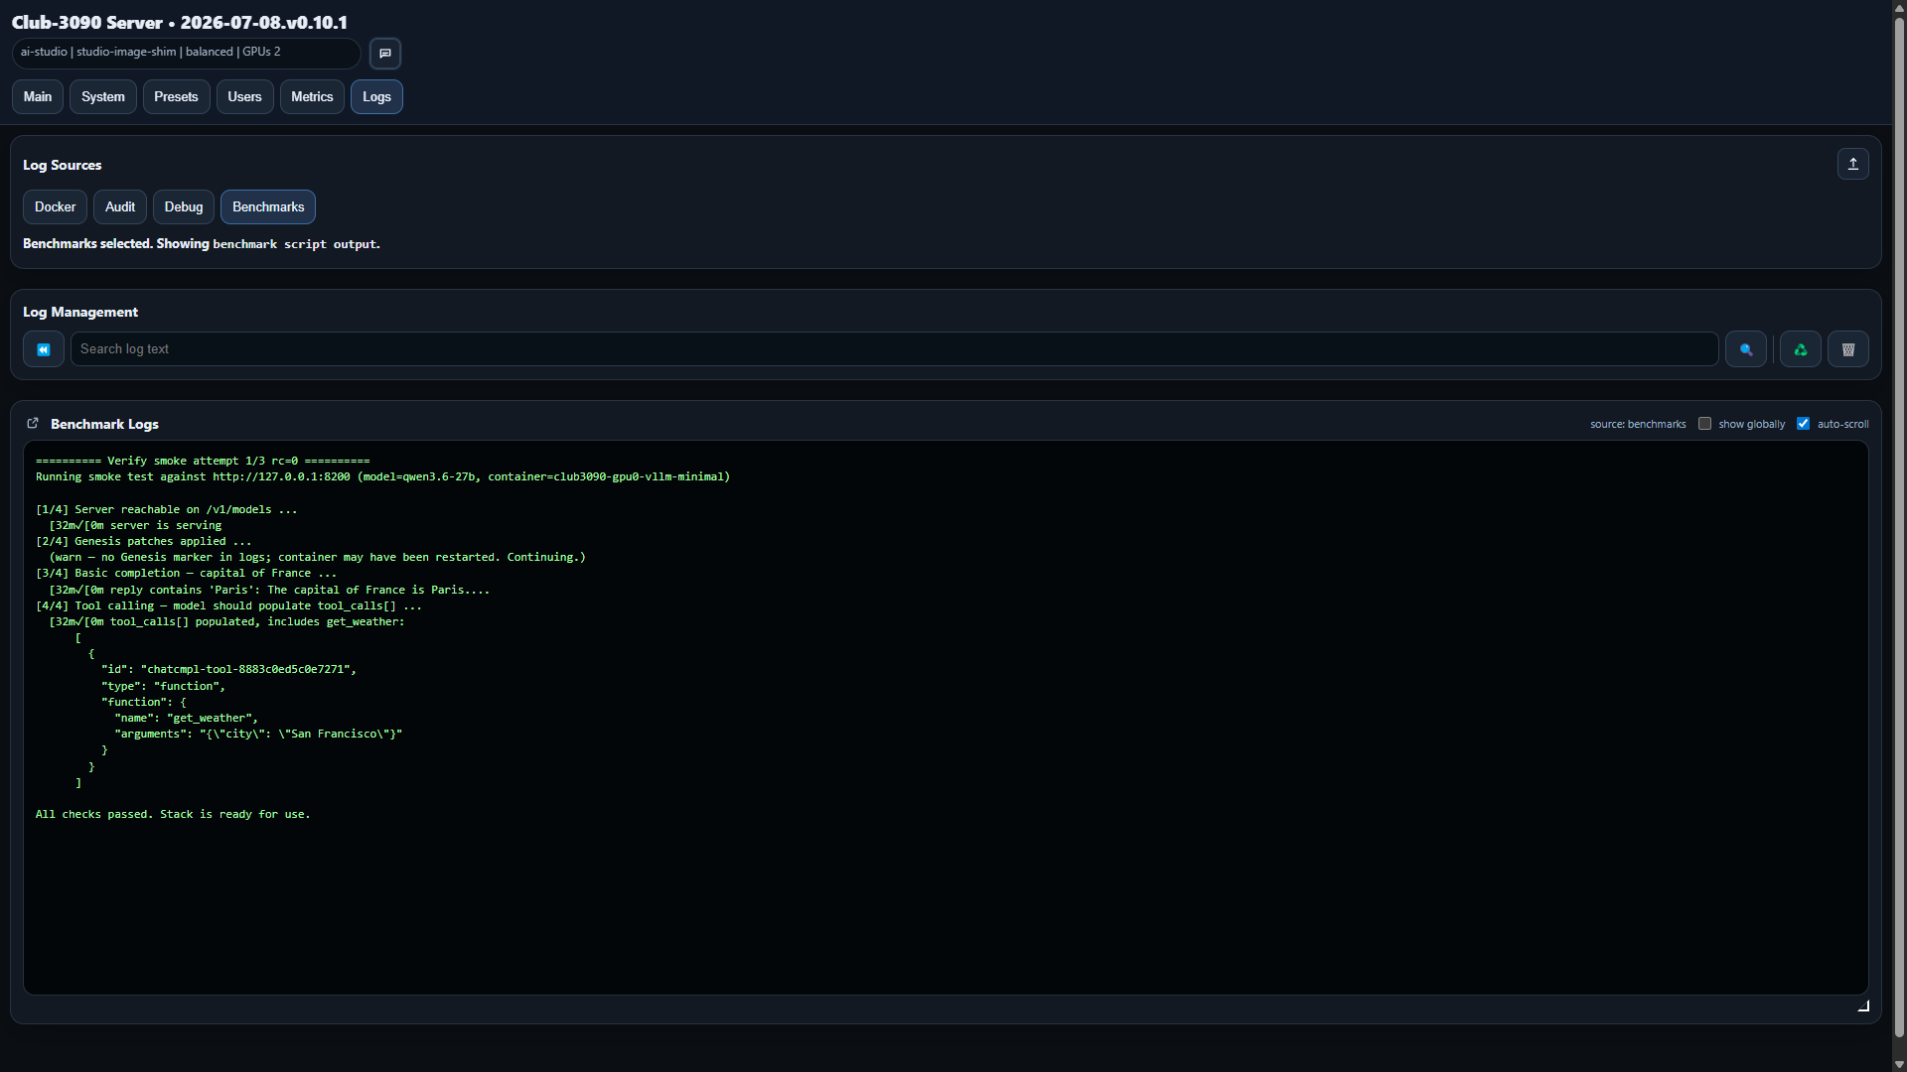Go to the Users tab

pos(244,97)
